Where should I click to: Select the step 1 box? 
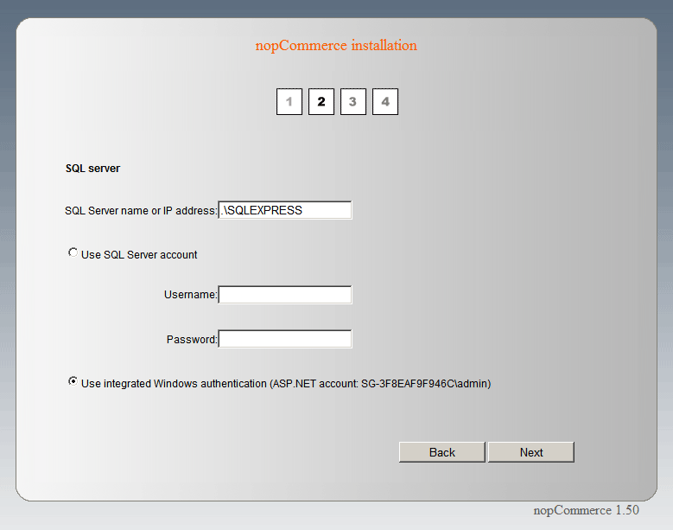pos(289,102)
